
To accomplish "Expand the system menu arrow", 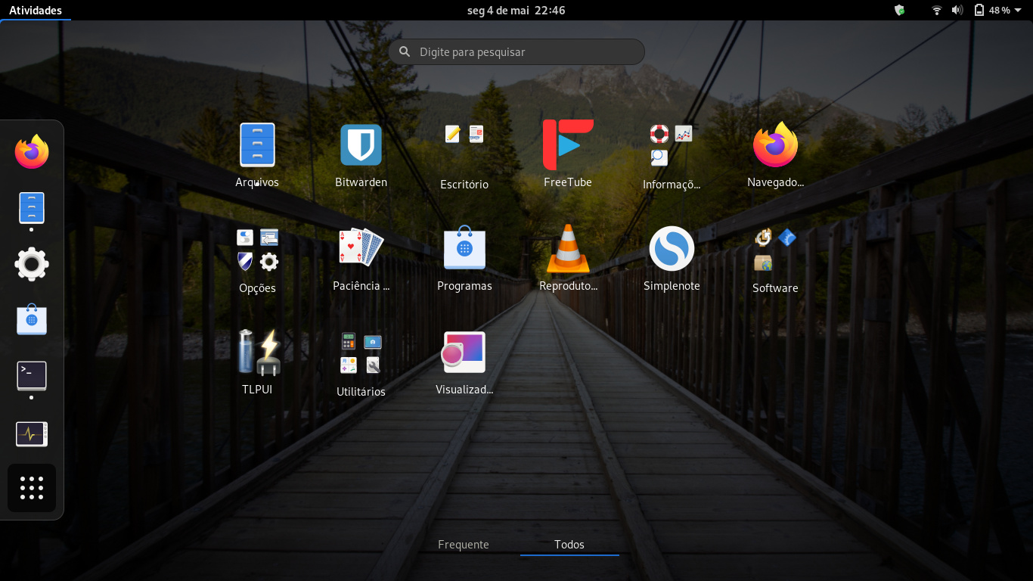I will [x=1018, y=11].
